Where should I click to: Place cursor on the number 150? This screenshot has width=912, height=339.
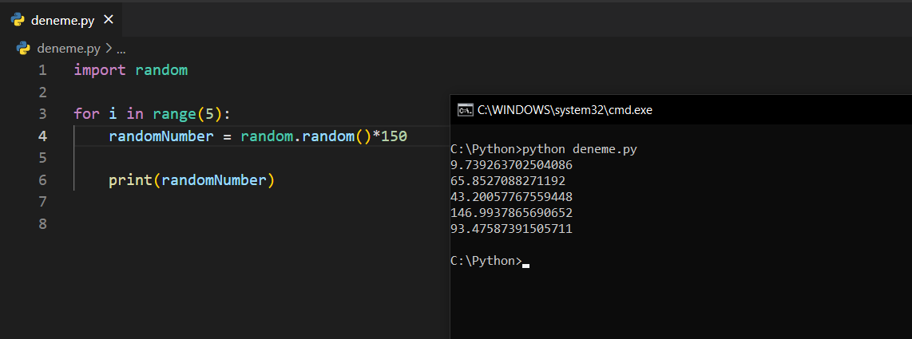(395, 136)
